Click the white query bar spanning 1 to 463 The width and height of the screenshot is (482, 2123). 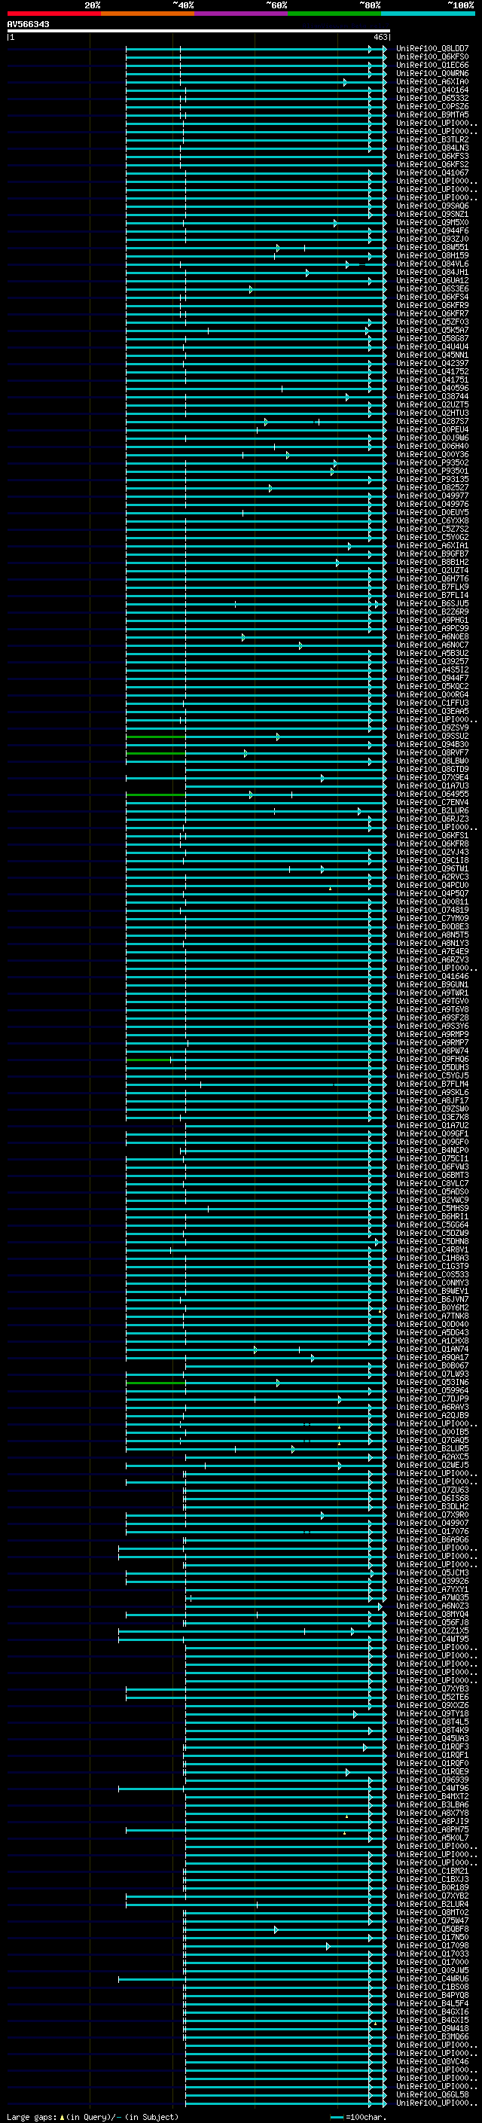coord(198,32)
